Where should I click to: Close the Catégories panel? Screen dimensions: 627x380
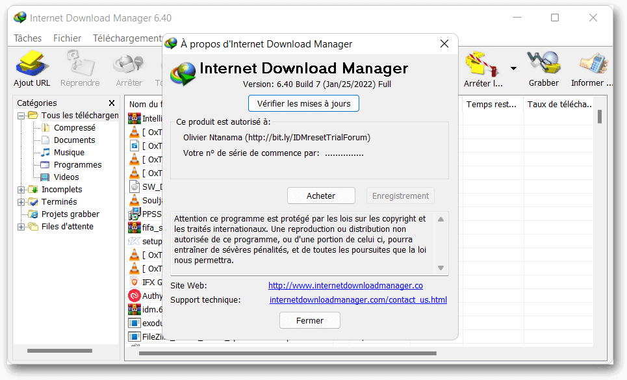click(112, 103)
